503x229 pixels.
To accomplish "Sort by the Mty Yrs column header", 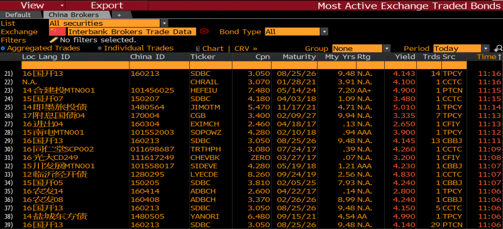I will (x=340, y=57).
